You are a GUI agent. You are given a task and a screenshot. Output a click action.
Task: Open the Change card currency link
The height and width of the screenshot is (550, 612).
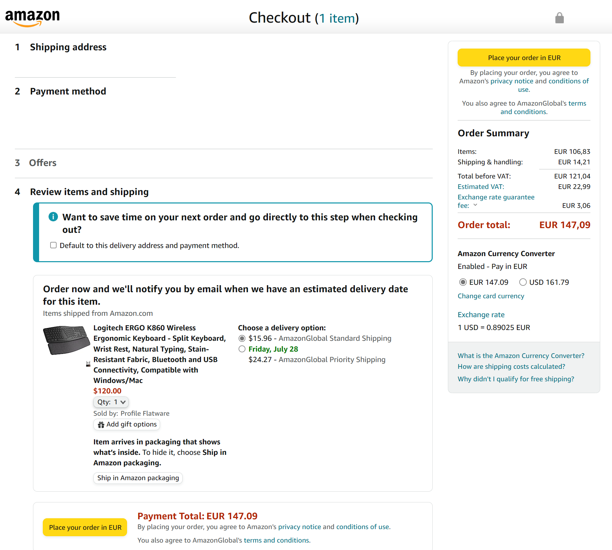click(x=491, y=296)
